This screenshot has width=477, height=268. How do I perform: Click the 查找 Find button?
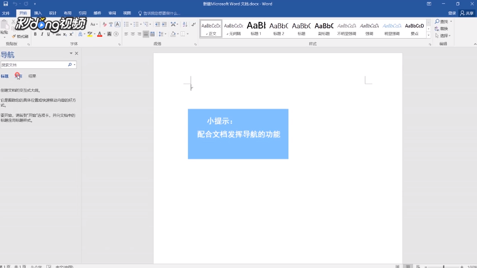442,21
